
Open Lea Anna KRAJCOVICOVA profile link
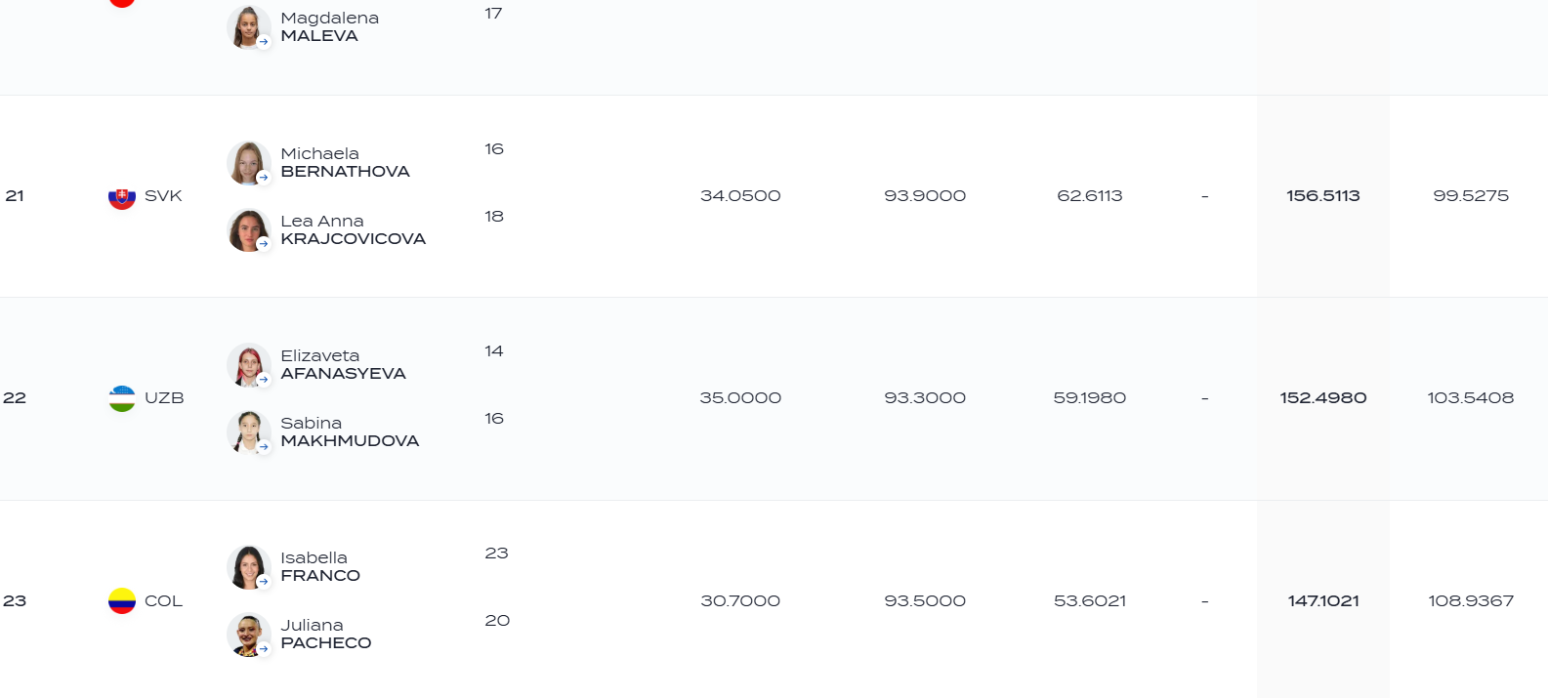(353, 230)
